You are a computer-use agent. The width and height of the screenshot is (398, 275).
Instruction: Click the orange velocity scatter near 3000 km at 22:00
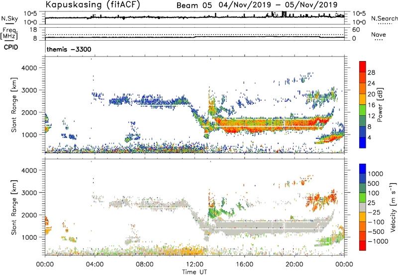(x=322, y=199)
